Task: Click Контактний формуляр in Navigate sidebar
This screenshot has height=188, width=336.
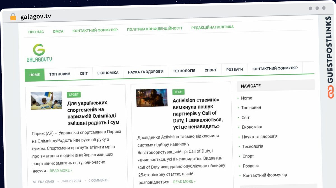Action: point(265,175)
